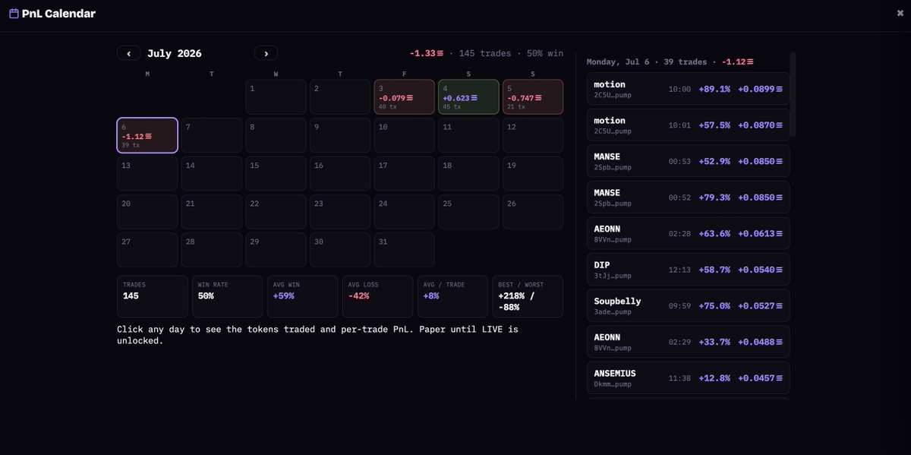Click the -0.747 value on July 5
Screen dimensions: 911x455
point(524,98)
